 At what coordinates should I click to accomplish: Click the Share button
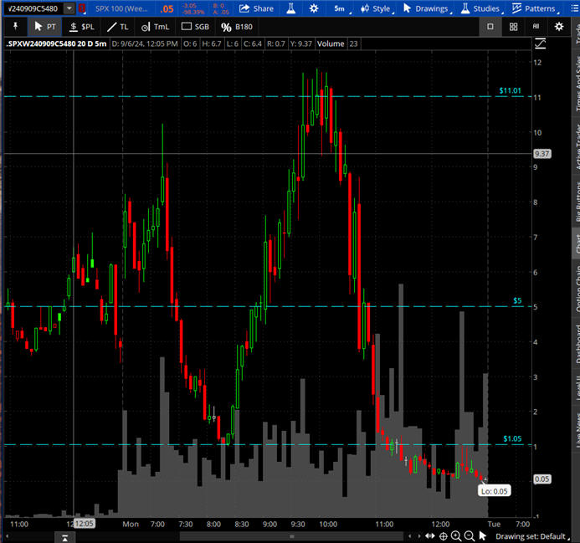click(x=257, y=8)
